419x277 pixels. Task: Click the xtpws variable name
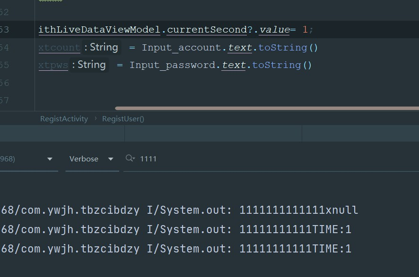click(53, 65)
